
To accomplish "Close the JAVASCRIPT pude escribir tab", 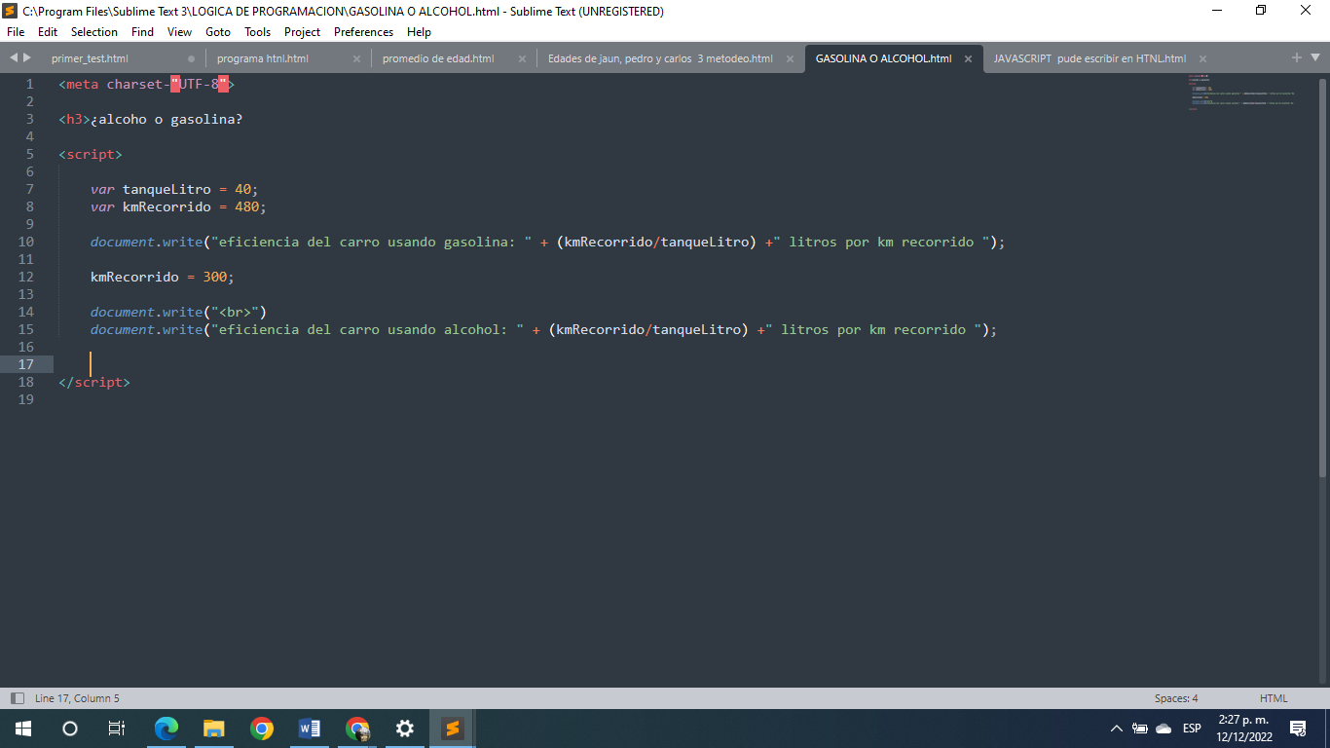I will pyautogui.click(x=1202, y=58).
